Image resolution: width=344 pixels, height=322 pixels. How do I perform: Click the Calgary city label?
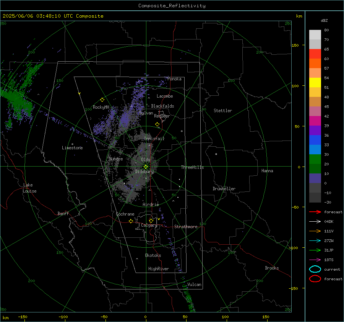click(x=149, y=225)
